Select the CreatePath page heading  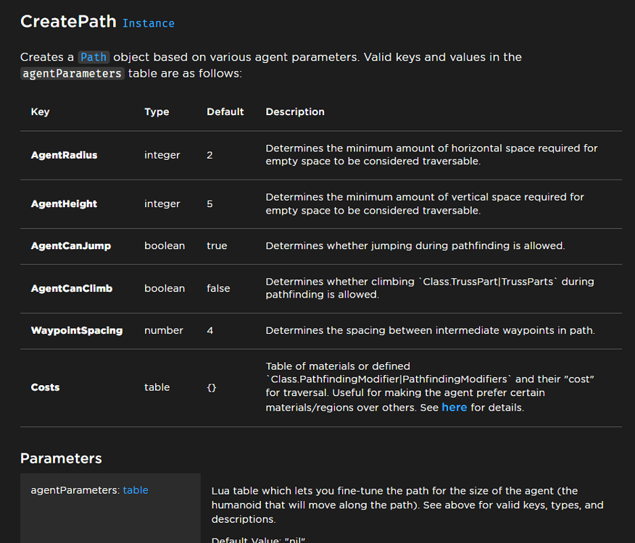click(68, 22)
